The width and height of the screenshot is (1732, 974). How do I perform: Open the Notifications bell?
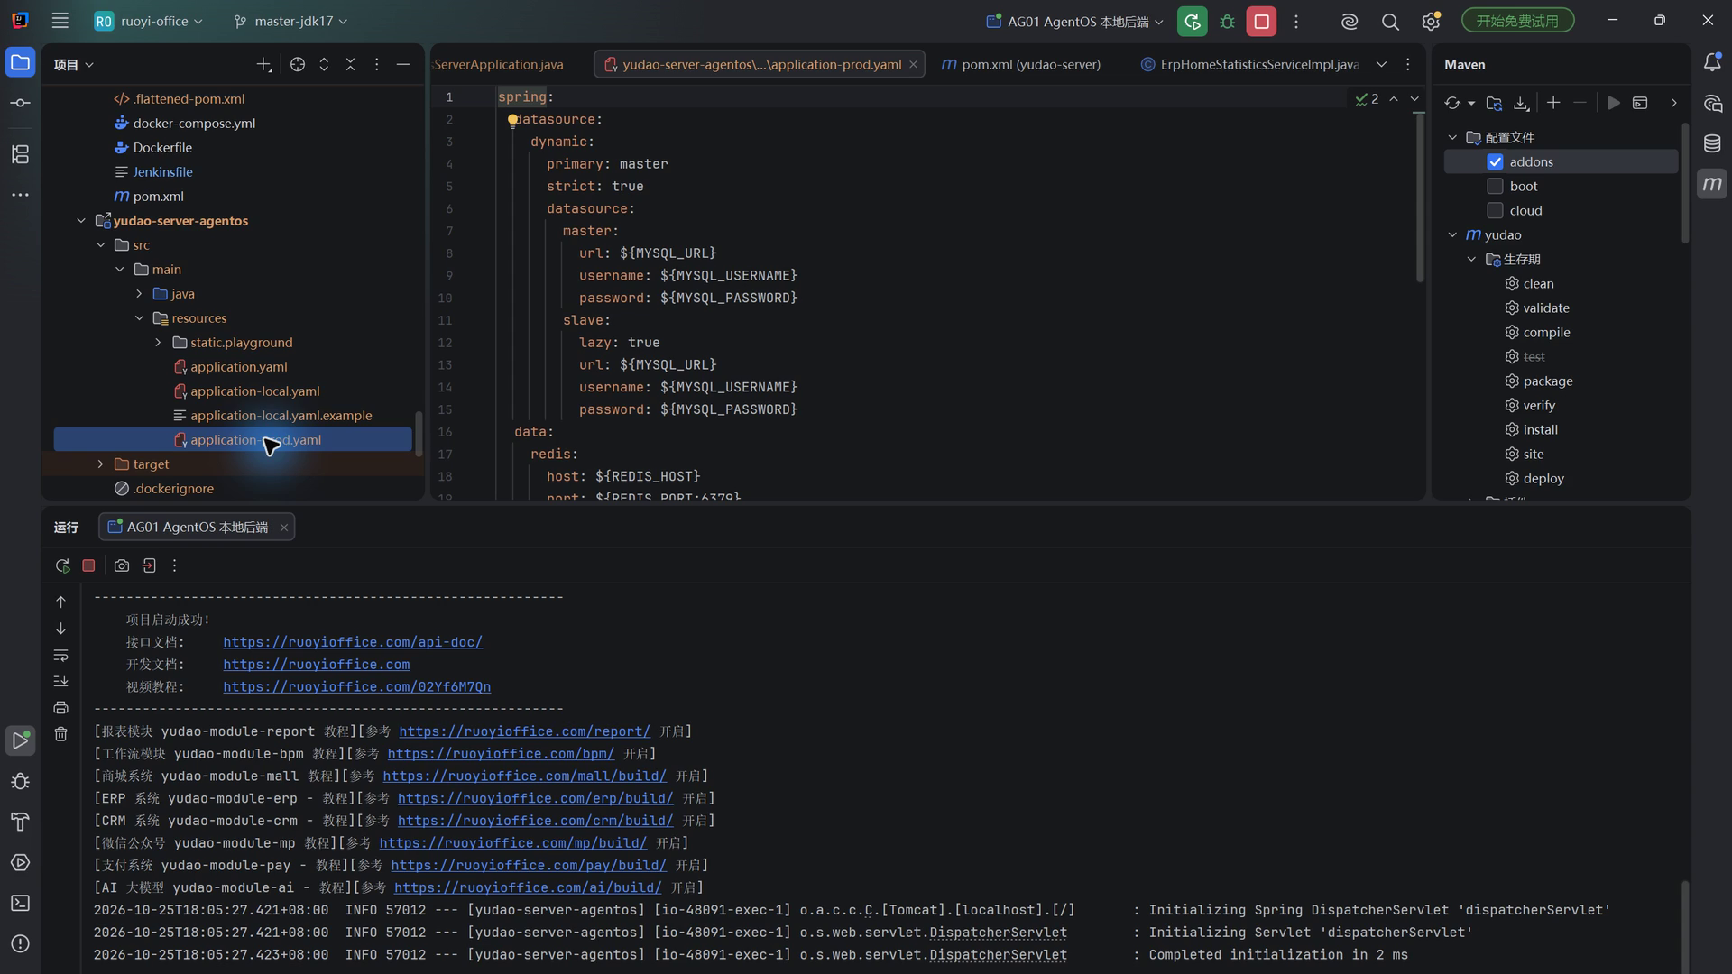(x=1712, y=62)
